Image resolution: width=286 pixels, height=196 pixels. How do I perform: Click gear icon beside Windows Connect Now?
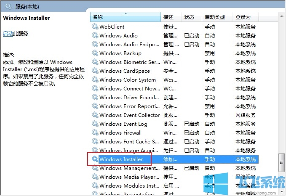(x=95, y=88)
